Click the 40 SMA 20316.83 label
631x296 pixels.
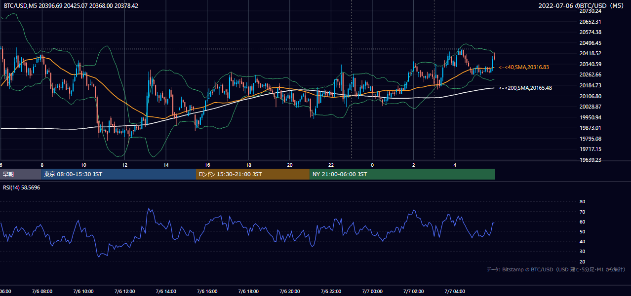coord(524,67)
